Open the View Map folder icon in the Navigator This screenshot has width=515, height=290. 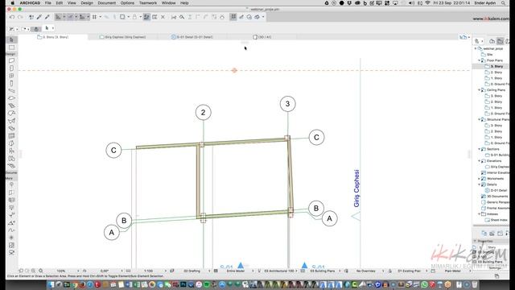click(x=500, y=41)
